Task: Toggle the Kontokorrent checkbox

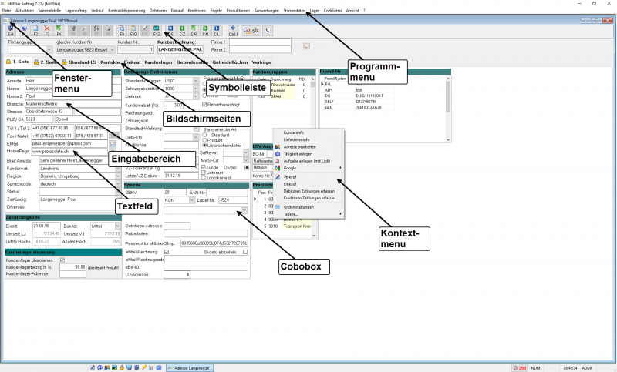Action: click(204, 178)
